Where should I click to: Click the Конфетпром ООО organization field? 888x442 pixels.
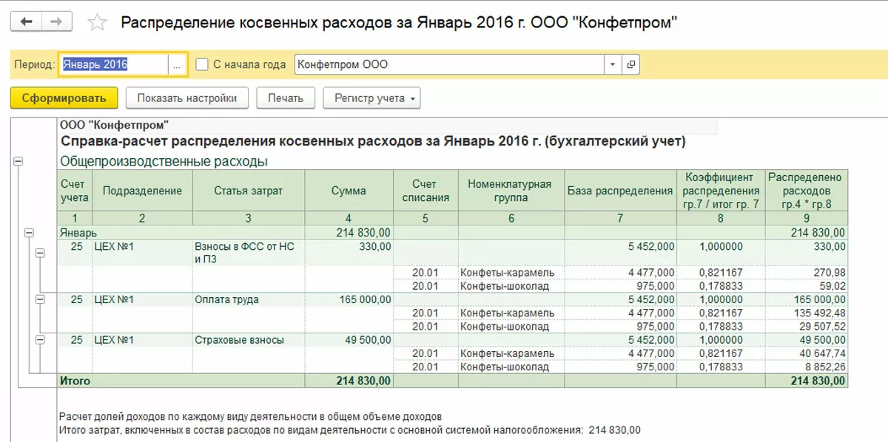click(449, 64)
